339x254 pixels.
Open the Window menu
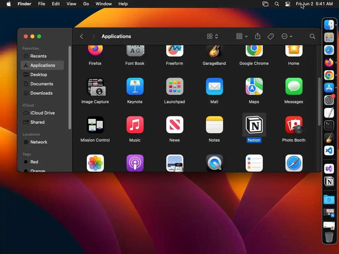(104, 4)
